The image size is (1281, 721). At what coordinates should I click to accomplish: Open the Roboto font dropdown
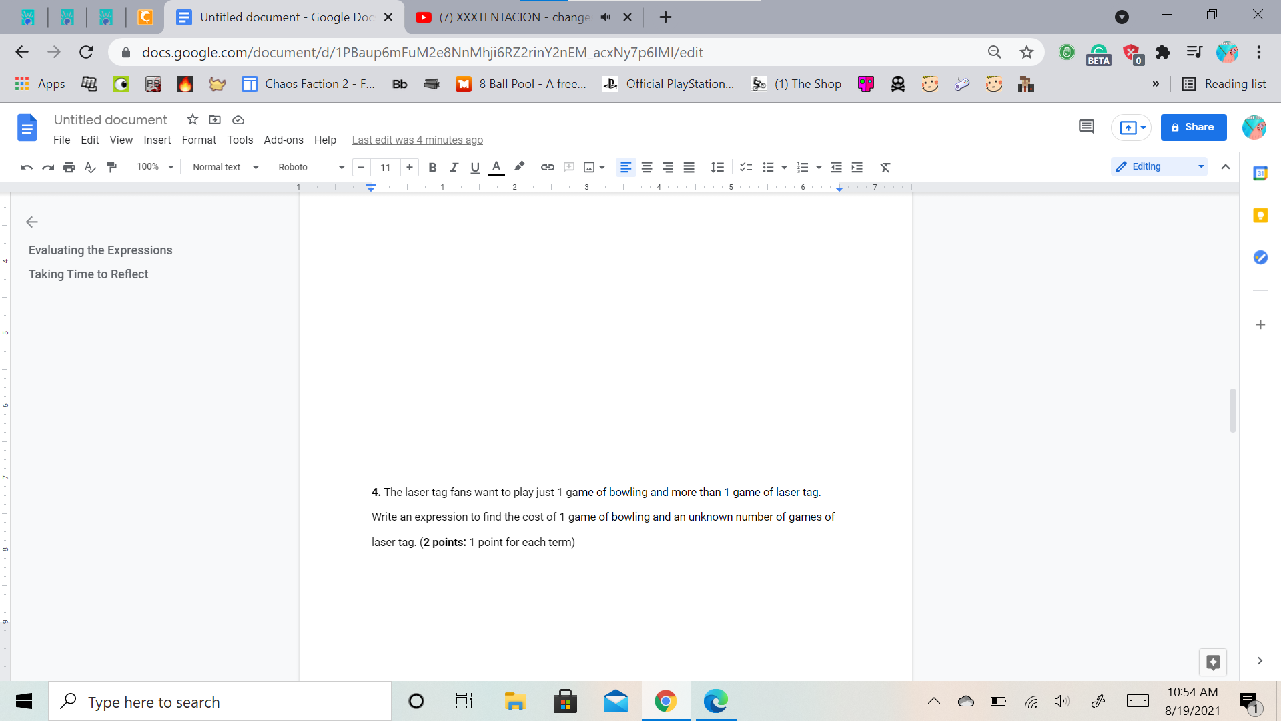point(311,167)
